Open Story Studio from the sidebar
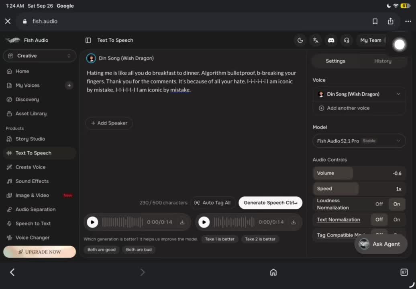The height and width of the screenshot is (289, 416). coord(40,139)
